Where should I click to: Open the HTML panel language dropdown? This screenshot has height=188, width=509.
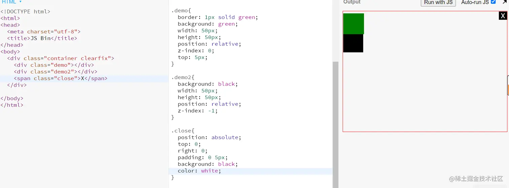[12, 2]
